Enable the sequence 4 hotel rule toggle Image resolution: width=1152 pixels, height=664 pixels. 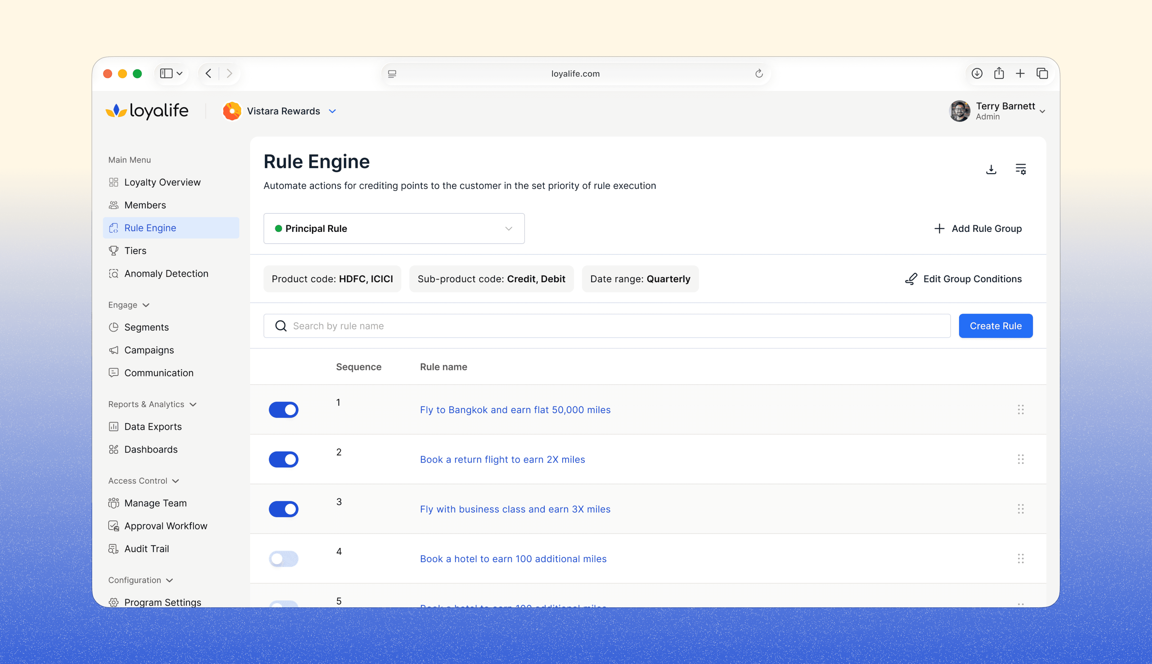[283, 559]
